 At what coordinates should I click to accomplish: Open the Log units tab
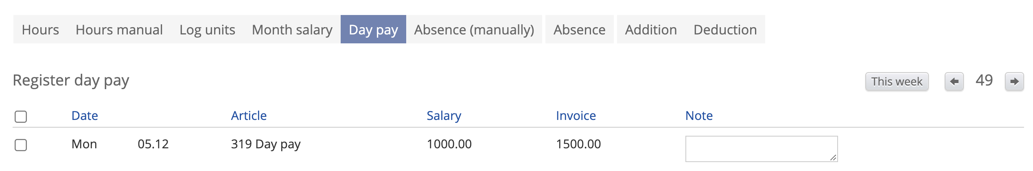tap(207, 30)
